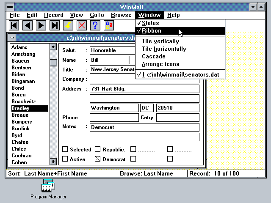The height and width of the screenshot is (203, 271).
Task: Toggle the Selected checkbox
Action: pos(65,149)
